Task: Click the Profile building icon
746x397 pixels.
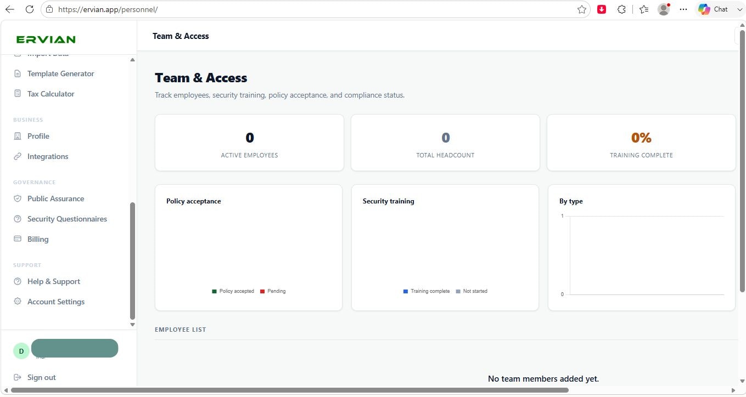Action: pyautogui.click(x=18, y=136)
